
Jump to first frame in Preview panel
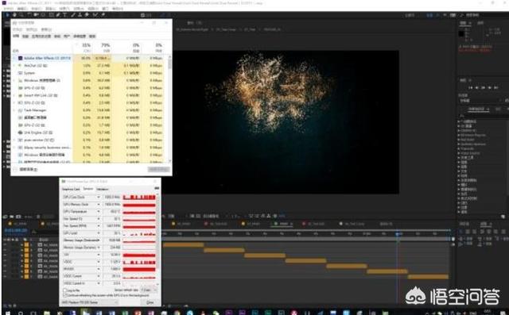coord(470,87)
